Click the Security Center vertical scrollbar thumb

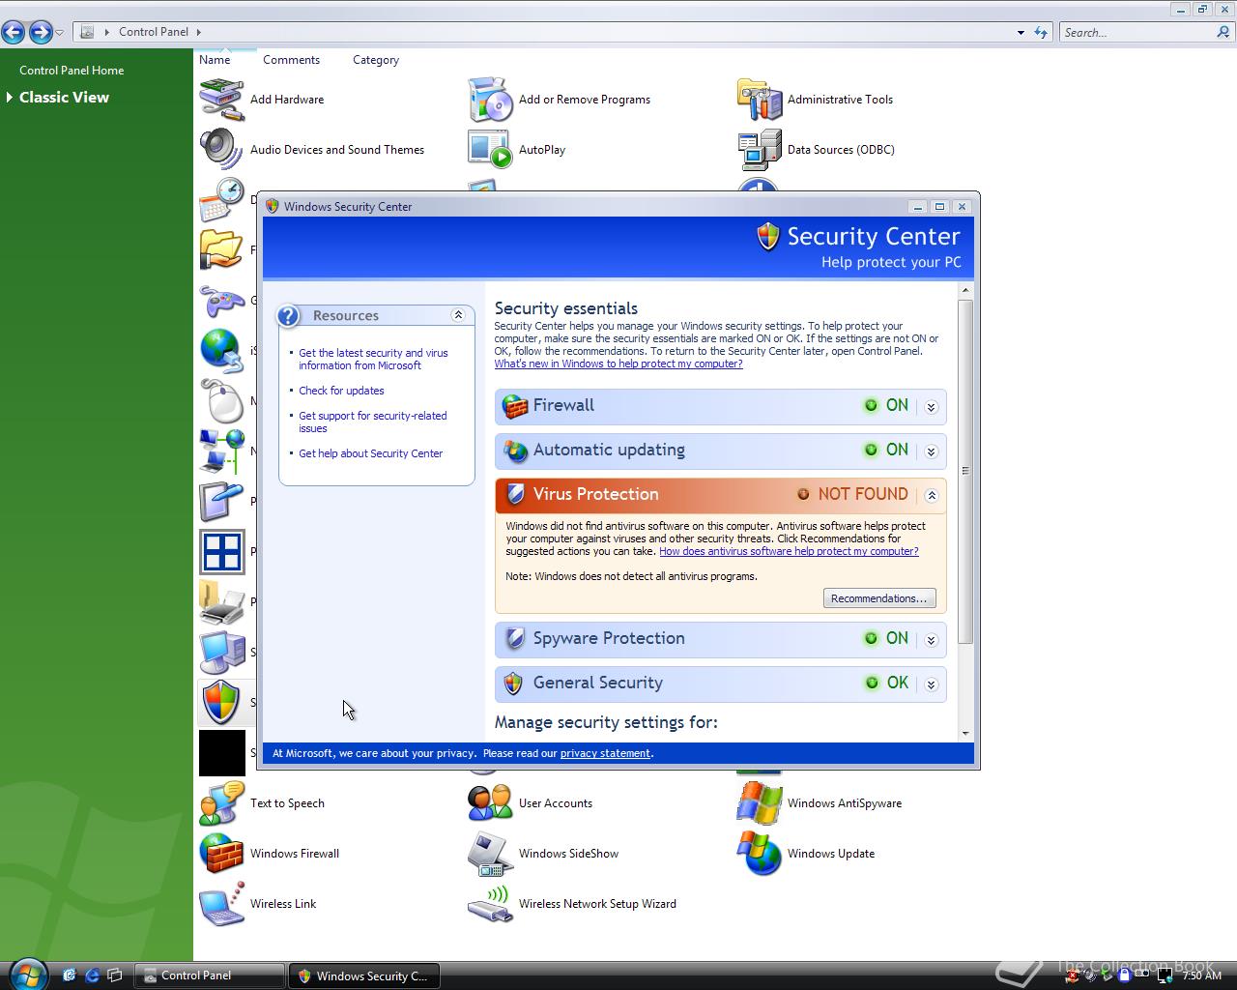[966, 472]
